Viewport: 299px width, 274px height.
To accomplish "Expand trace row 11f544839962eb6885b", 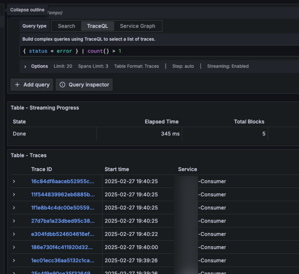I will point(14,195).
